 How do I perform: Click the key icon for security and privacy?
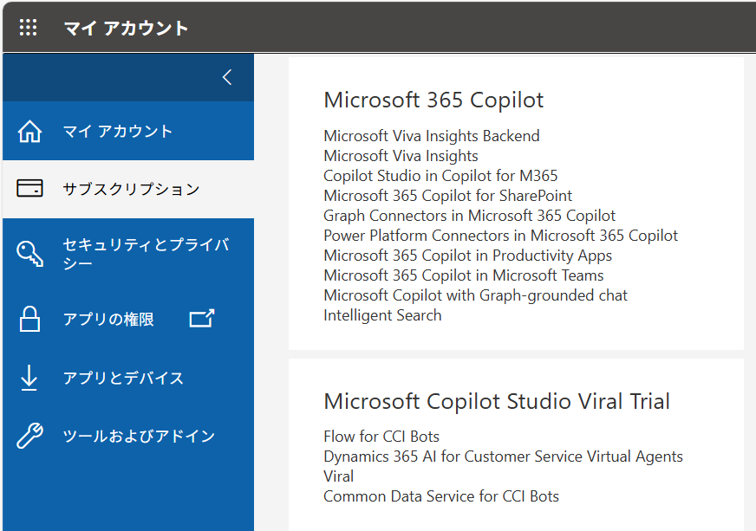[29, 254]
